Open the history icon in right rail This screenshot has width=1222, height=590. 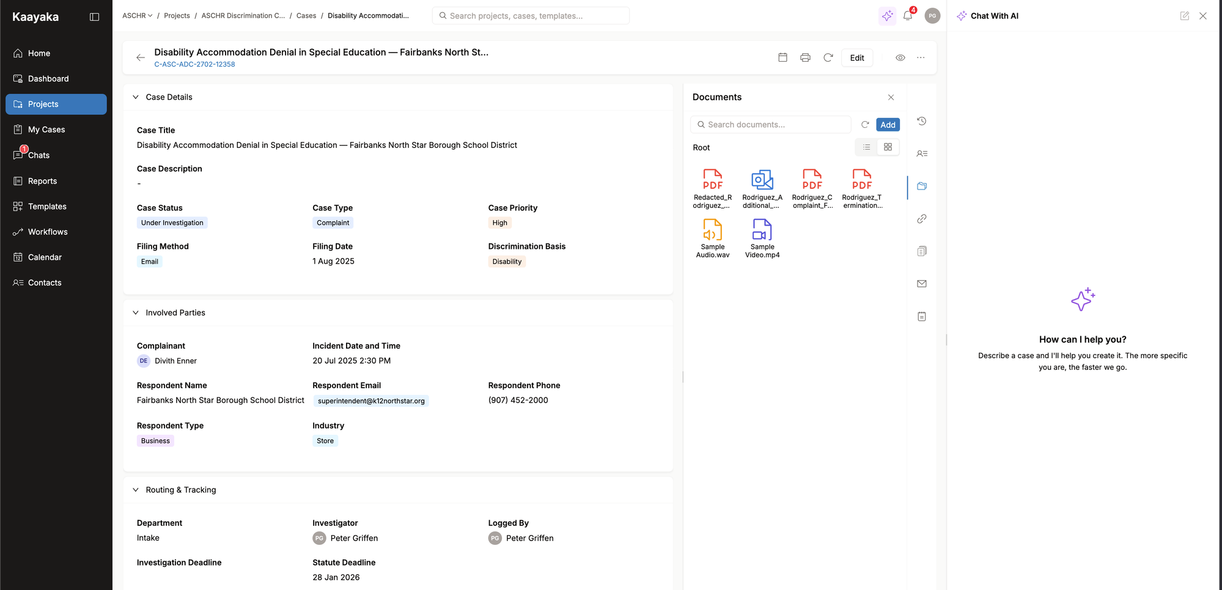pos(922,121)
